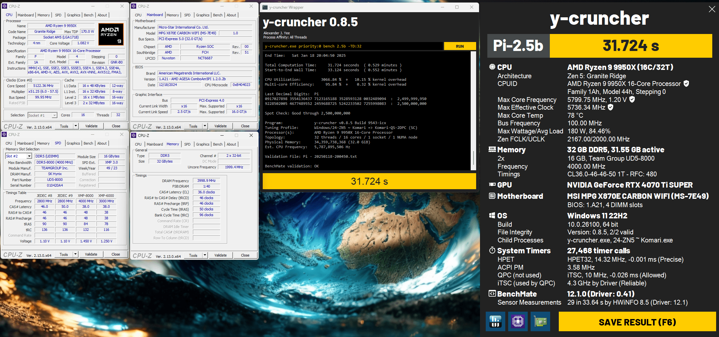
Task: Click the RAM icon beside the Memory heading
Action: pyautogui.click(x=492, y=149)
